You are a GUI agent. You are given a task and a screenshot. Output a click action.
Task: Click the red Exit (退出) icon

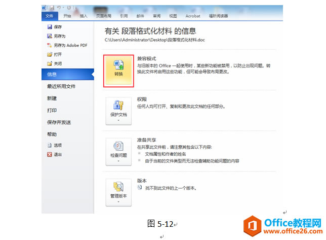(x=50, y=154)
